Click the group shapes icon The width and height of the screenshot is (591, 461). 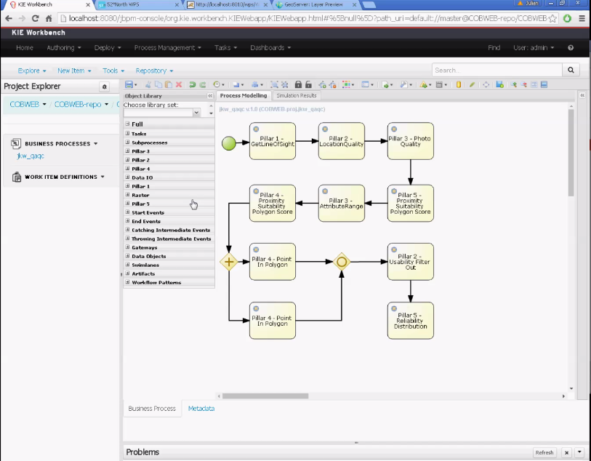[274, 84]
